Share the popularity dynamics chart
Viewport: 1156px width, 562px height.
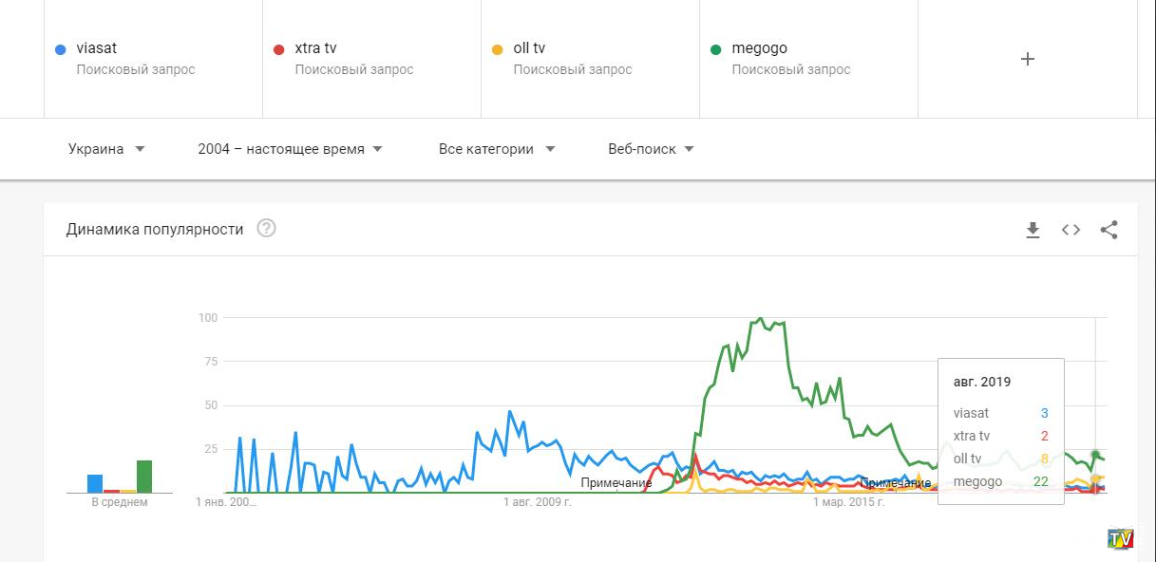coord(1109,230)
